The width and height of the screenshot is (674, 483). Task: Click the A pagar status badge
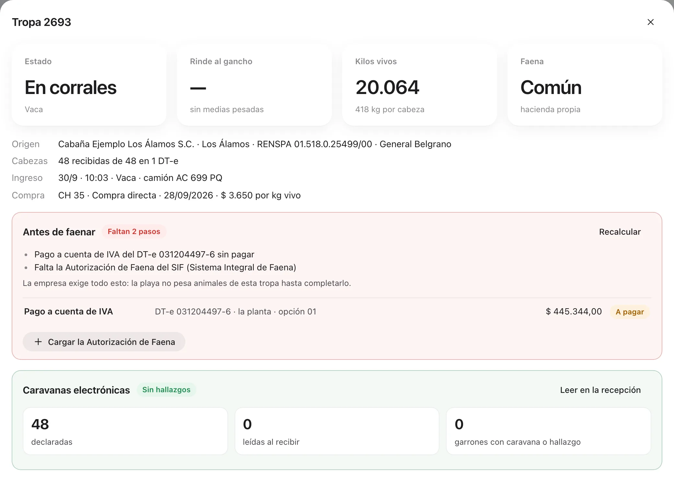(630, 312)
